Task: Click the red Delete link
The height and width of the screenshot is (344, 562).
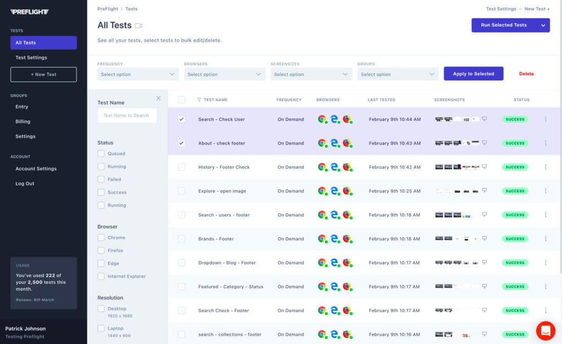Action: coord(526,74)
